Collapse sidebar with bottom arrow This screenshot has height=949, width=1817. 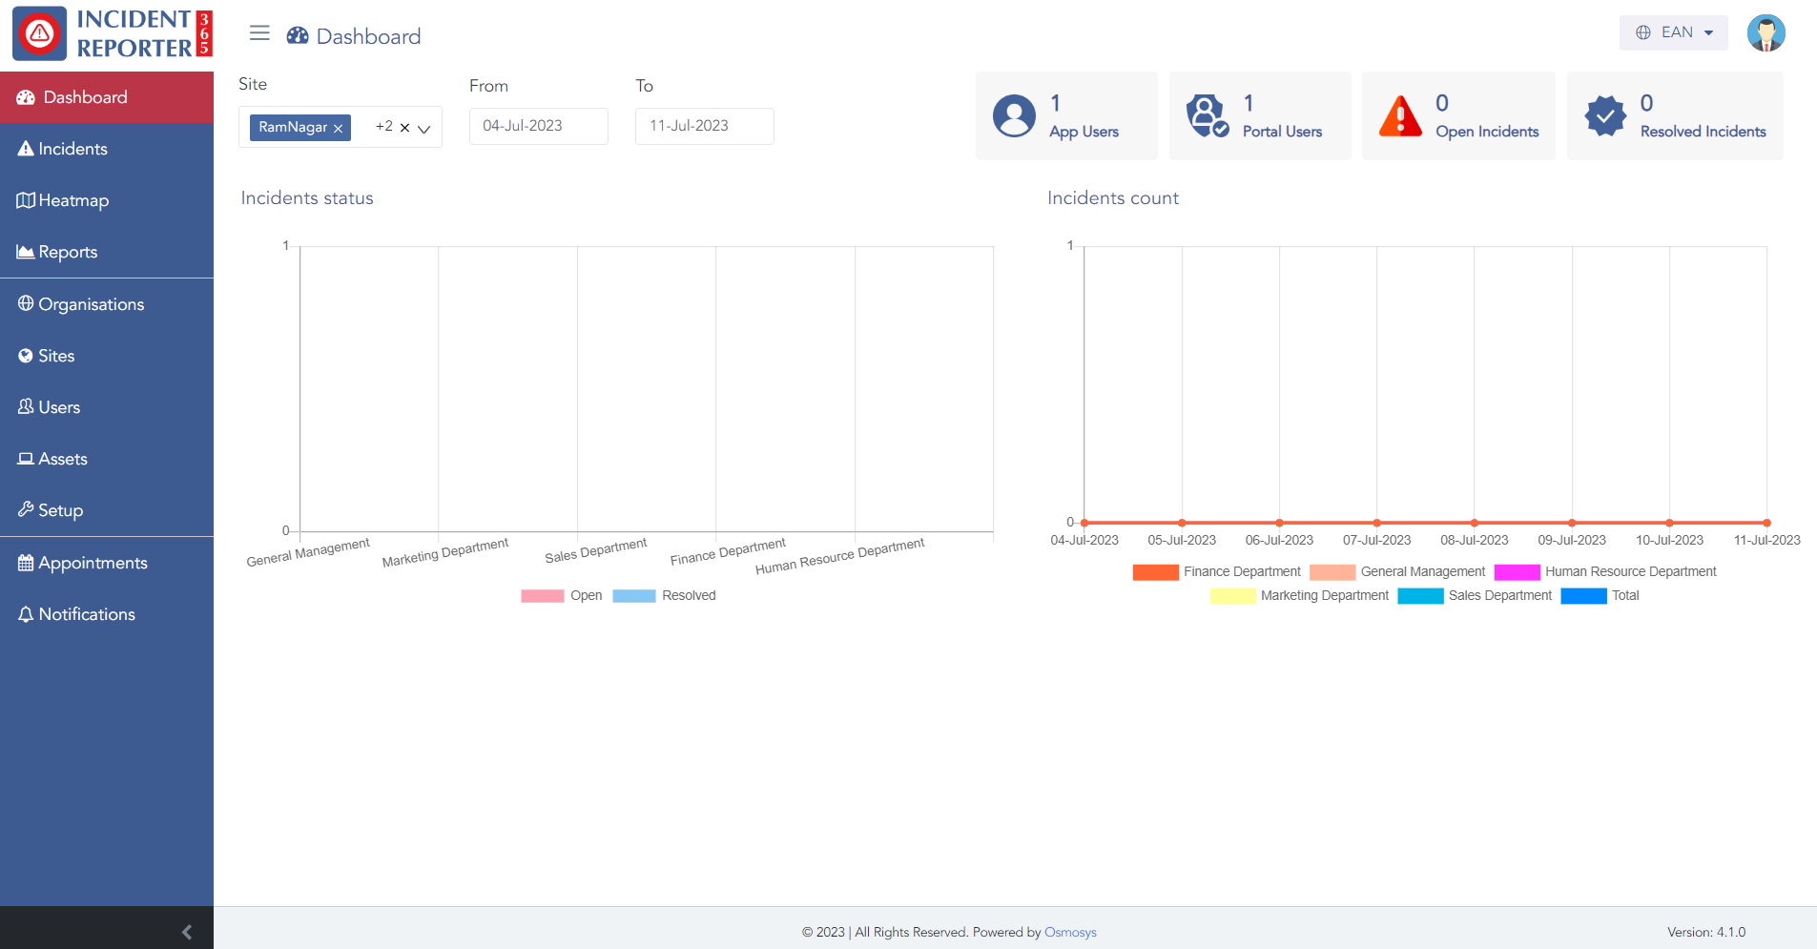[187, 932]
